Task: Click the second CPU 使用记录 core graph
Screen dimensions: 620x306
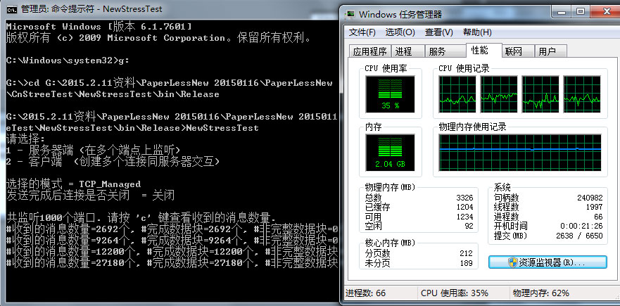Action: point(499,94)
